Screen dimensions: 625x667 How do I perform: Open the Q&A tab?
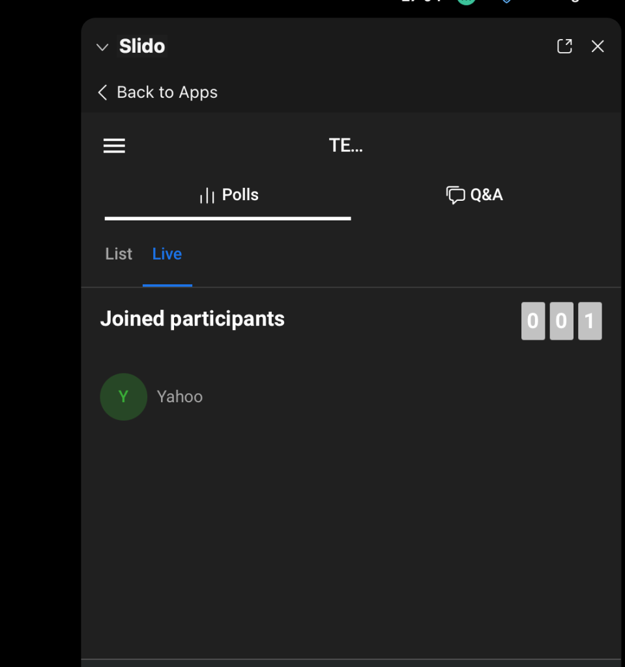click(x=486, y=195)
